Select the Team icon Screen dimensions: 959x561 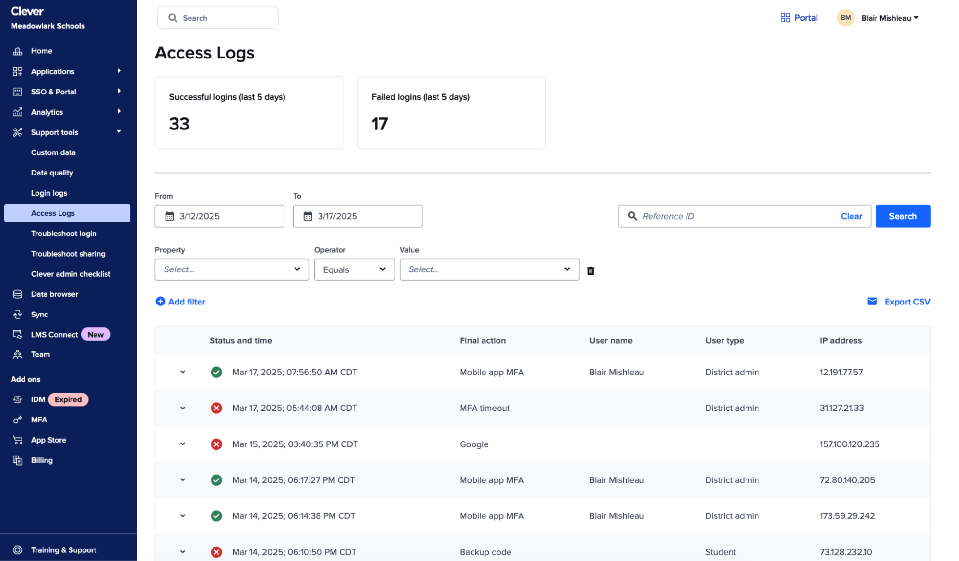tap(17, 354)
